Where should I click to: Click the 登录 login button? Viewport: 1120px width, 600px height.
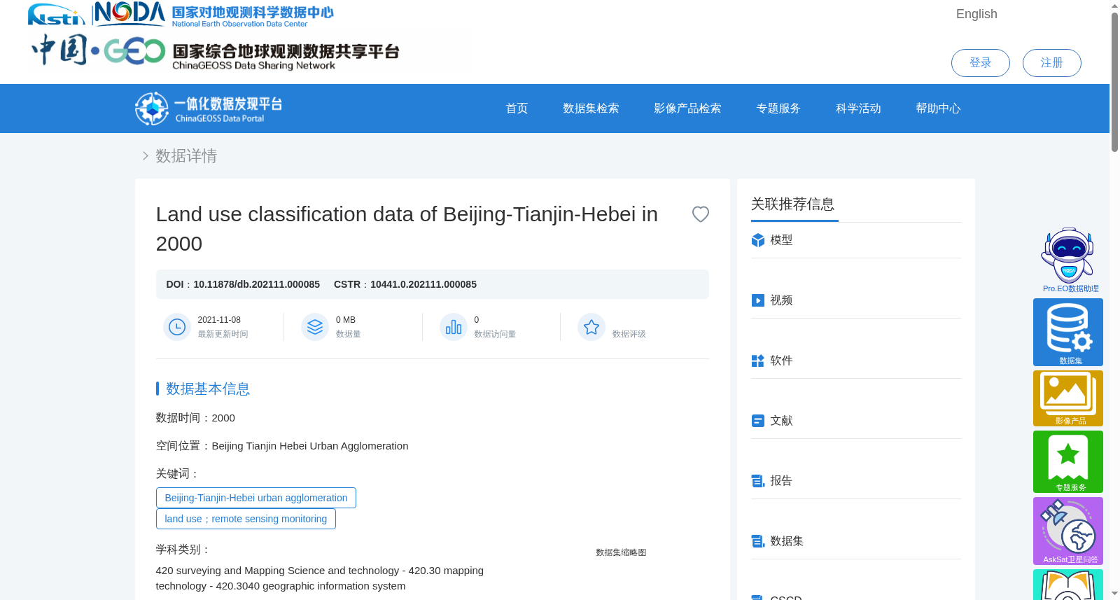click(x=980, y=63)
